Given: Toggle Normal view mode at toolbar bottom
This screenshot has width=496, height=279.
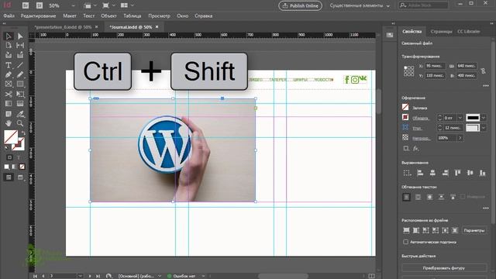Looking at the screenshot, I should coord(9,177).
